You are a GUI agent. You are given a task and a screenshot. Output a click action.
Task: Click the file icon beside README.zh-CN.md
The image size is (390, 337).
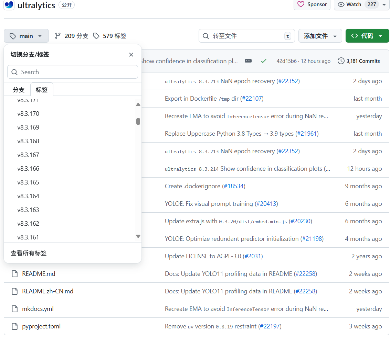point(15,291)
